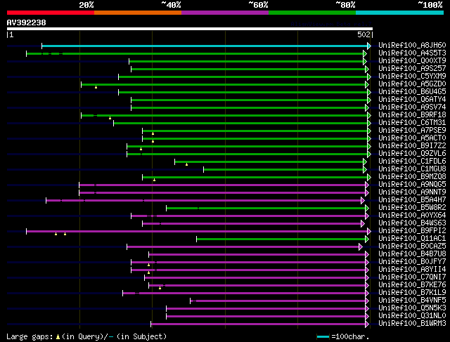Select the UniRef100_A0YX64 label
The image size is (450, 342).
tap(412, 216)
